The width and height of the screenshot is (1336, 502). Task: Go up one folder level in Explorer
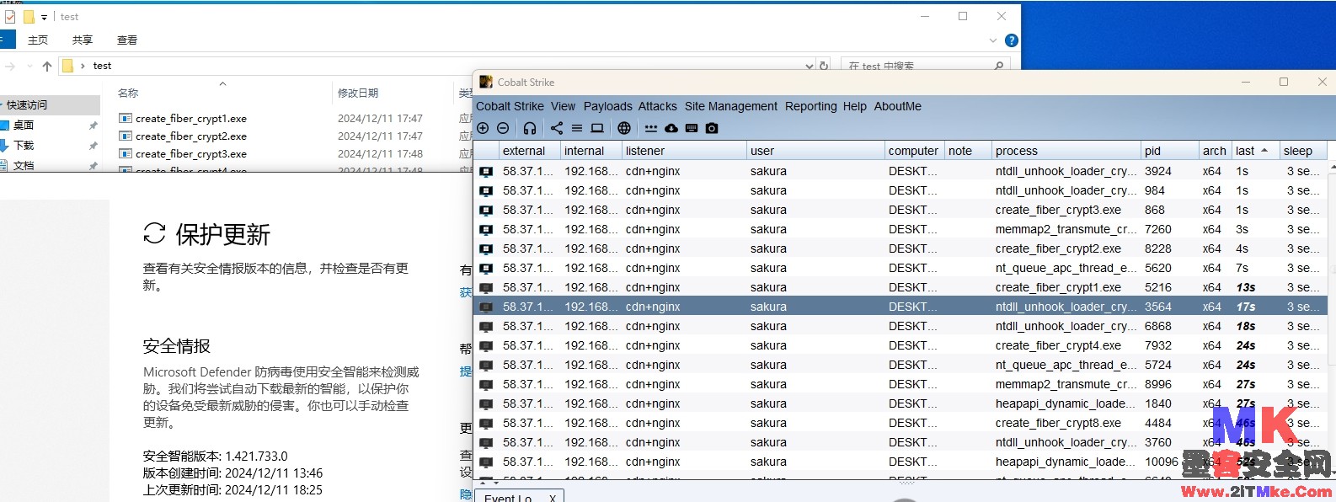point(47,66)
